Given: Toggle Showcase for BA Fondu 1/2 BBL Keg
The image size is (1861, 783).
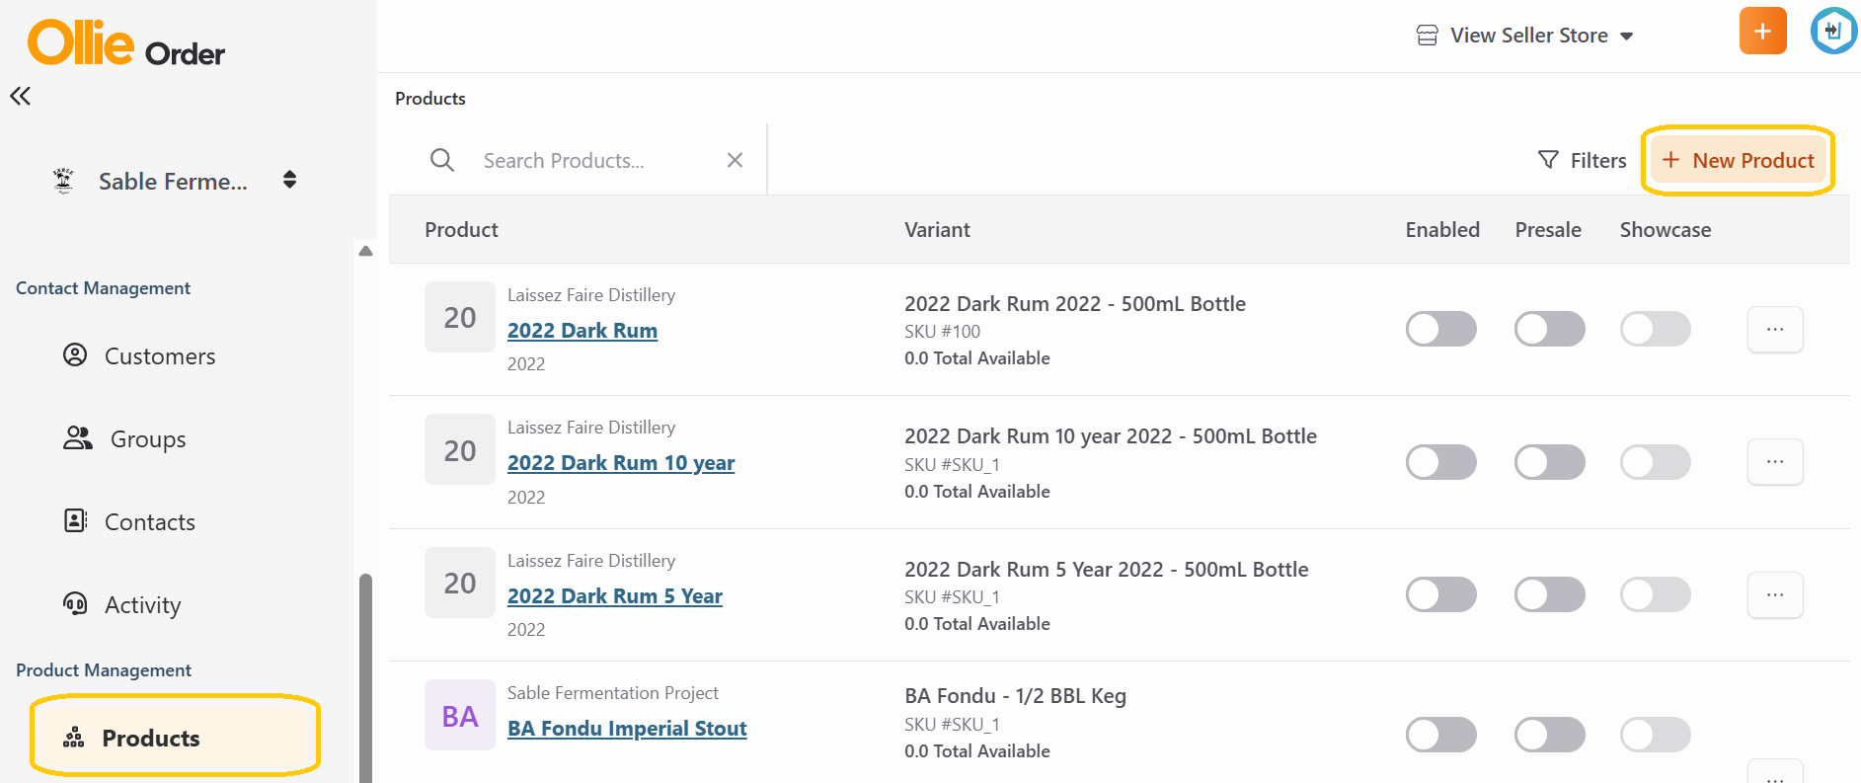Looking at the screenshot, I should 1656,735.
